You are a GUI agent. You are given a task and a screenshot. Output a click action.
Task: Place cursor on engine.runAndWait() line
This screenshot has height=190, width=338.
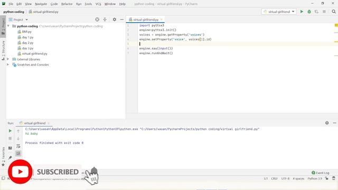[x=156, y=53]
